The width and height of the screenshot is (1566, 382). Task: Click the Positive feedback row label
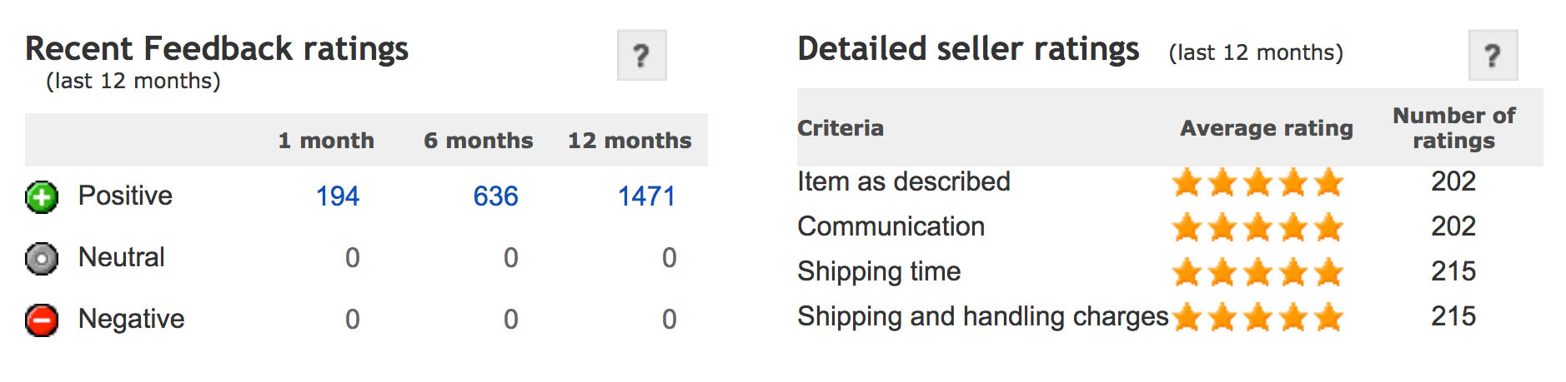point(125,196)
